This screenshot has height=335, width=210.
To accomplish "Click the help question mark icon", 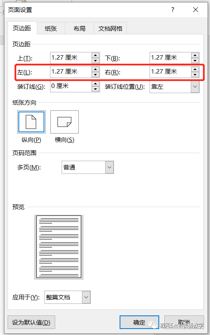I will [173, 10].
